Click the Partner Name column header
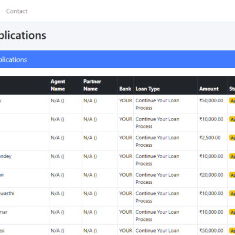The height and width of the screenshot is (235, 235). coord(92,85)
